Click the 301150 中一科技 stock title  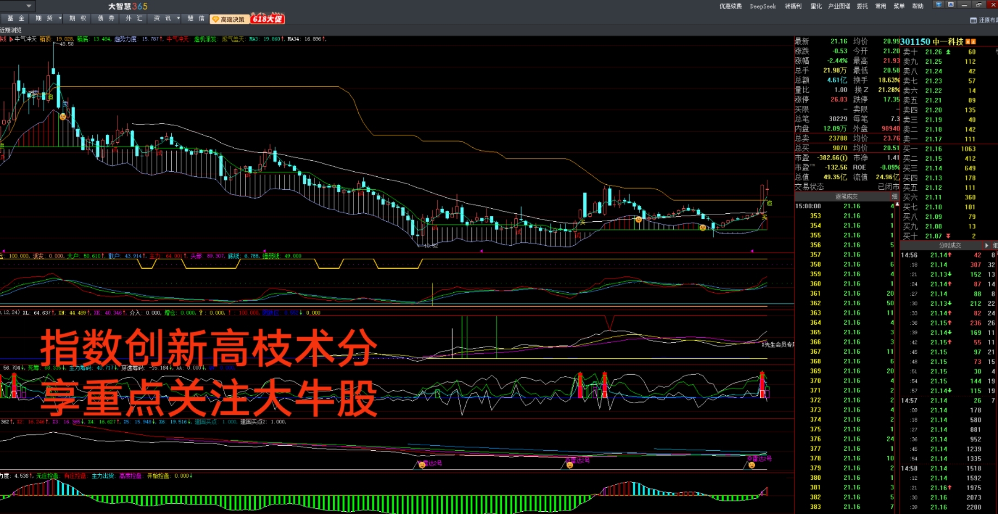point(932,42)
